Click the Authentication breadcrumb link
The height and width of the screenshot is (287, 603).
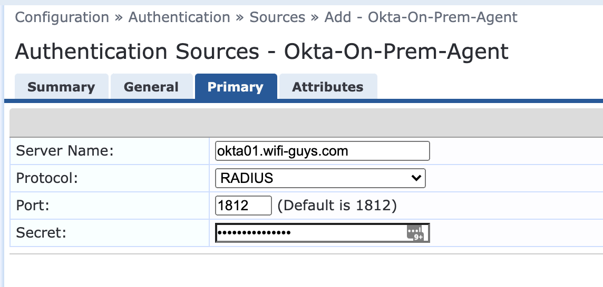click(179, 17)
